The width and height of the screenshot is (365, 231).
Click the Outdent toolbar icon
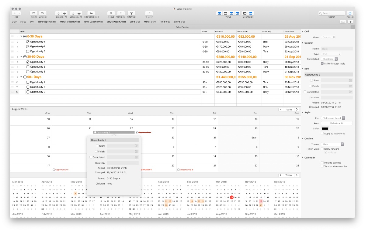coord(43,13)
